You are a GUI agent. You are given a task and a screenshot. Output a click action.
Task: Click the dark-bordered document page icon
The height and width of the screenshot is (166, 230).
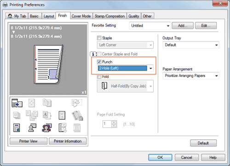click(62, 116)
